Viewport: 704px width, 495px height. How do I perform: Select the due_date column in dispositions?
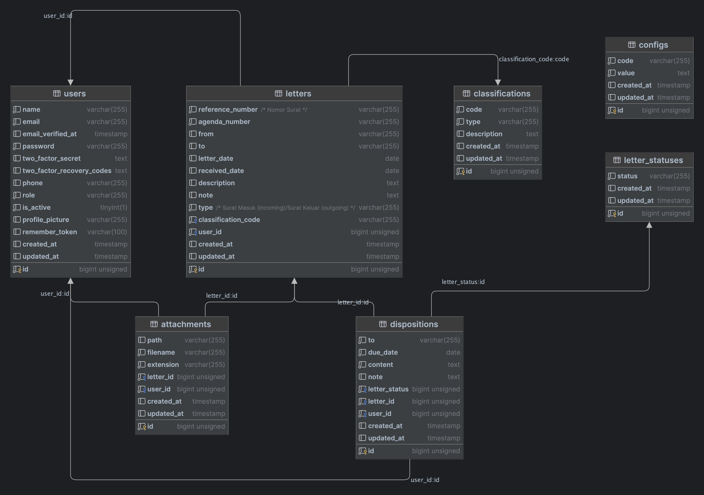[x=383, y=352]
